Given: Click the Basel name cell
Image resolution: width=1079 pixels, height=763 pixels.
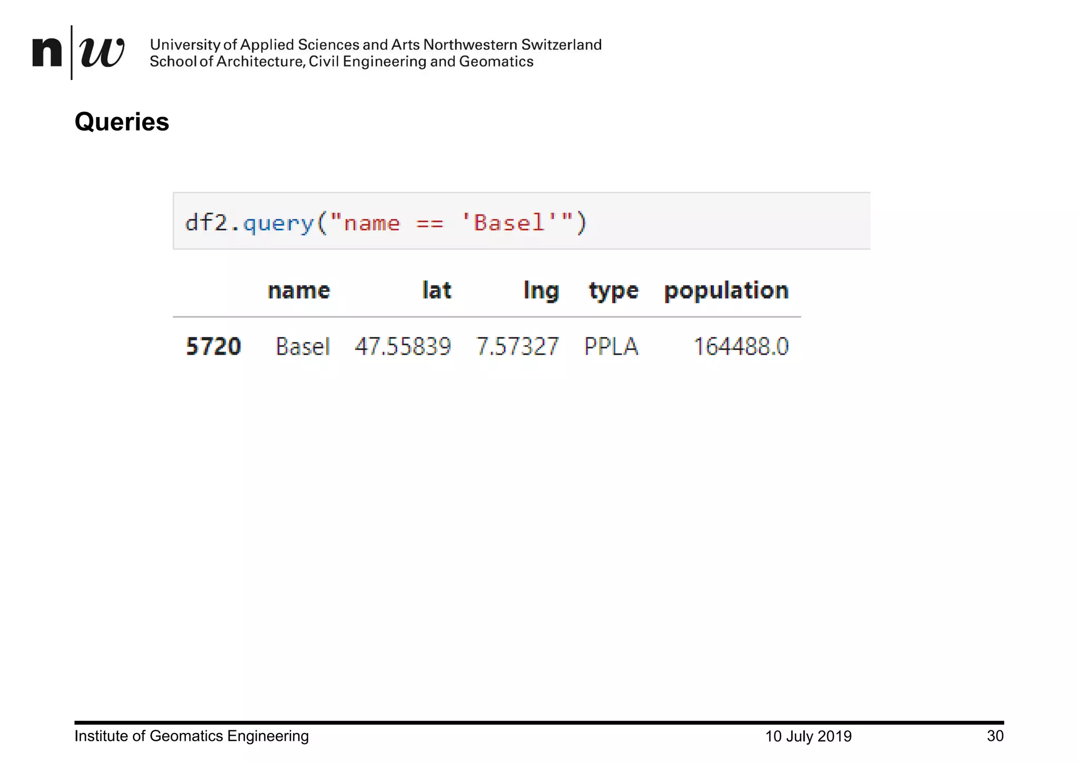Looking at the screenshot, I should 302,347.
